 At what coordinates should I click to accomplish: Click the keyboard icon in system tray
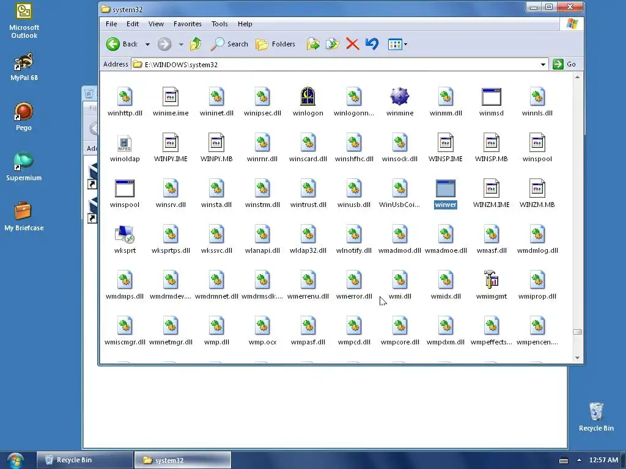(x=563, y=460)
